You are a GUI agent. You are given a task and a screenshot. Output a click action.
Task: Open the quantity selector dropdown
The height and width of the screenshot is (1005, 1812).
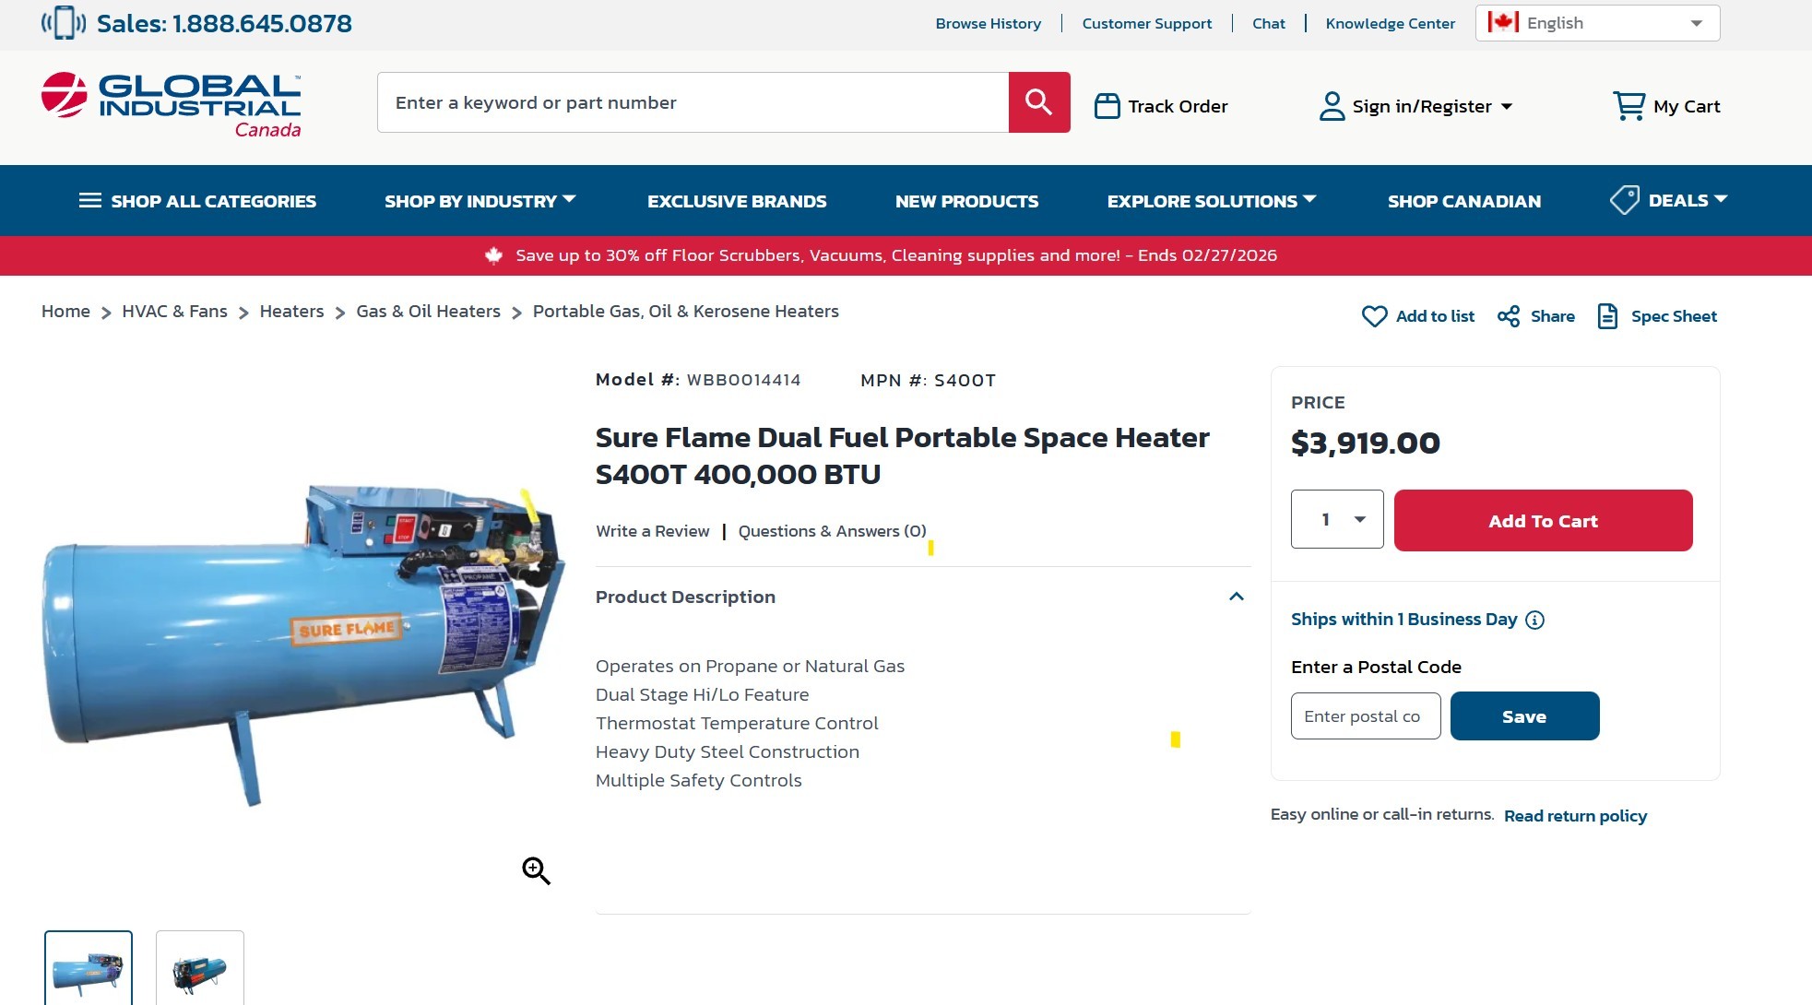(1337, 519)
